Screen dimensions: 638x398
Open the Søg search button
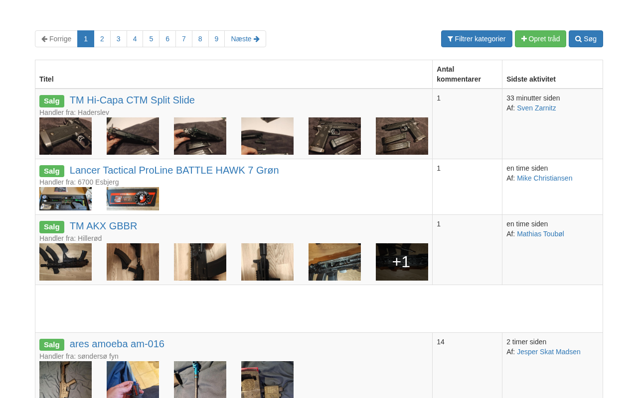[x=586, y=39]
